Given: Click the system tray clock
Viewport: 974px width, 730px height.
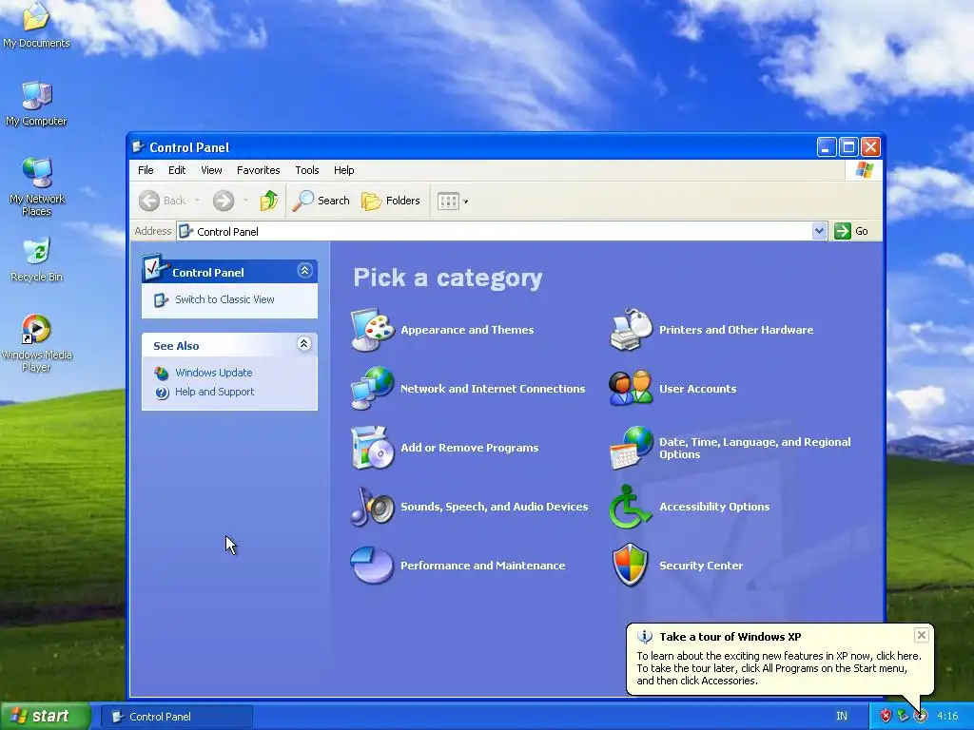Looking at the screenshot, I should pos(947,716).
